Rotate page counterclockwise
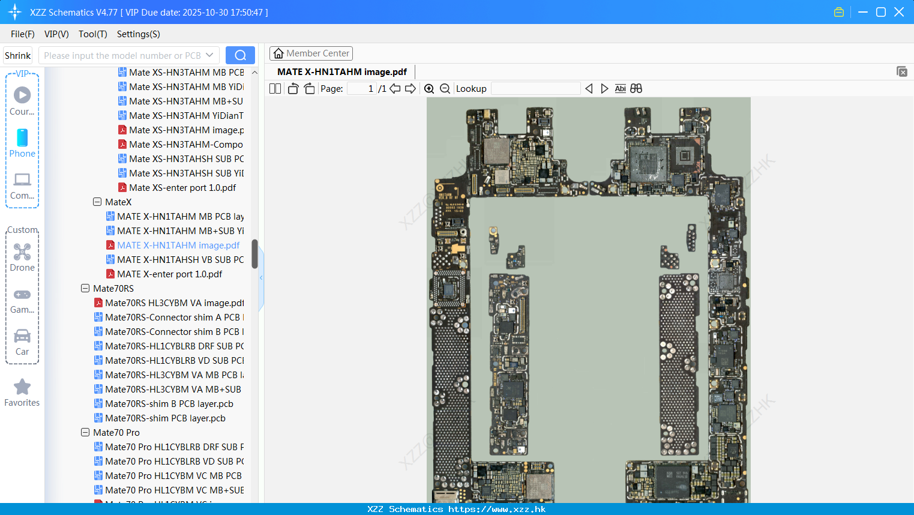 click(x=293, y=89)
